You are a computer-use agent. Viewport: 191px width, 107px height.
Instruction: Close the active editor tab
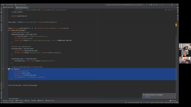[x=28, y=7]
